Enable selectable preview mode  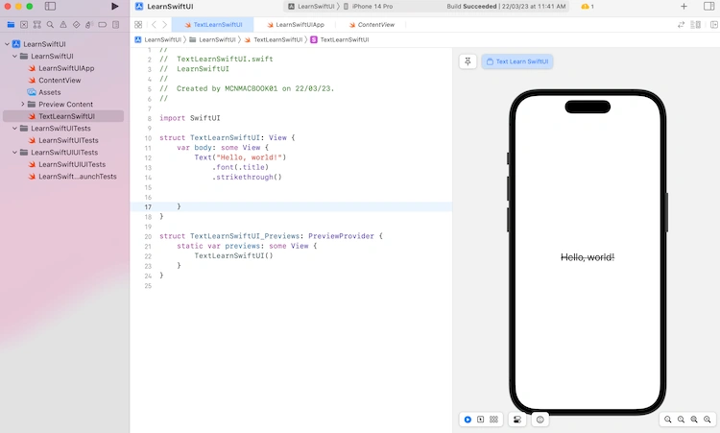pyautogui.click(x=480, y=420)
